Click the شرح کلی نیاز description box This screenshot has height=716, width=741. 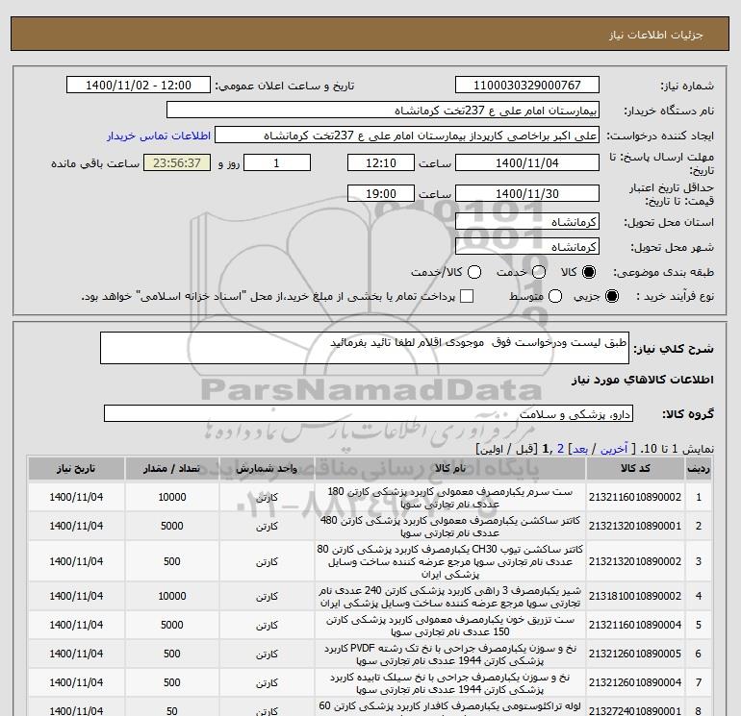tap(365, 348)
